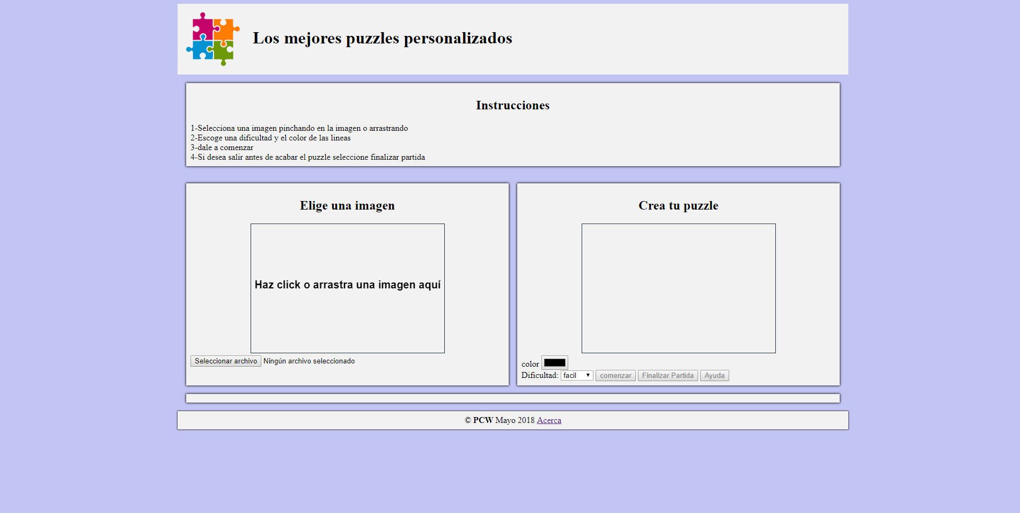Screen dimensions: 1020x513
Task: Click the orange puzzle piece in the logo
Action: point(224,29)
